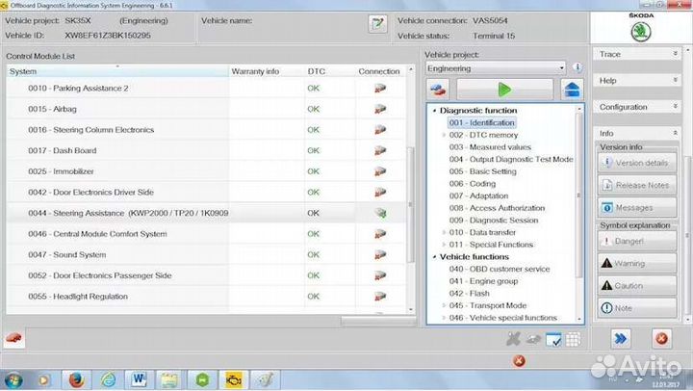Click the Caution symbol explanation button
Screen dimensions: 693x391
(637, 286)
